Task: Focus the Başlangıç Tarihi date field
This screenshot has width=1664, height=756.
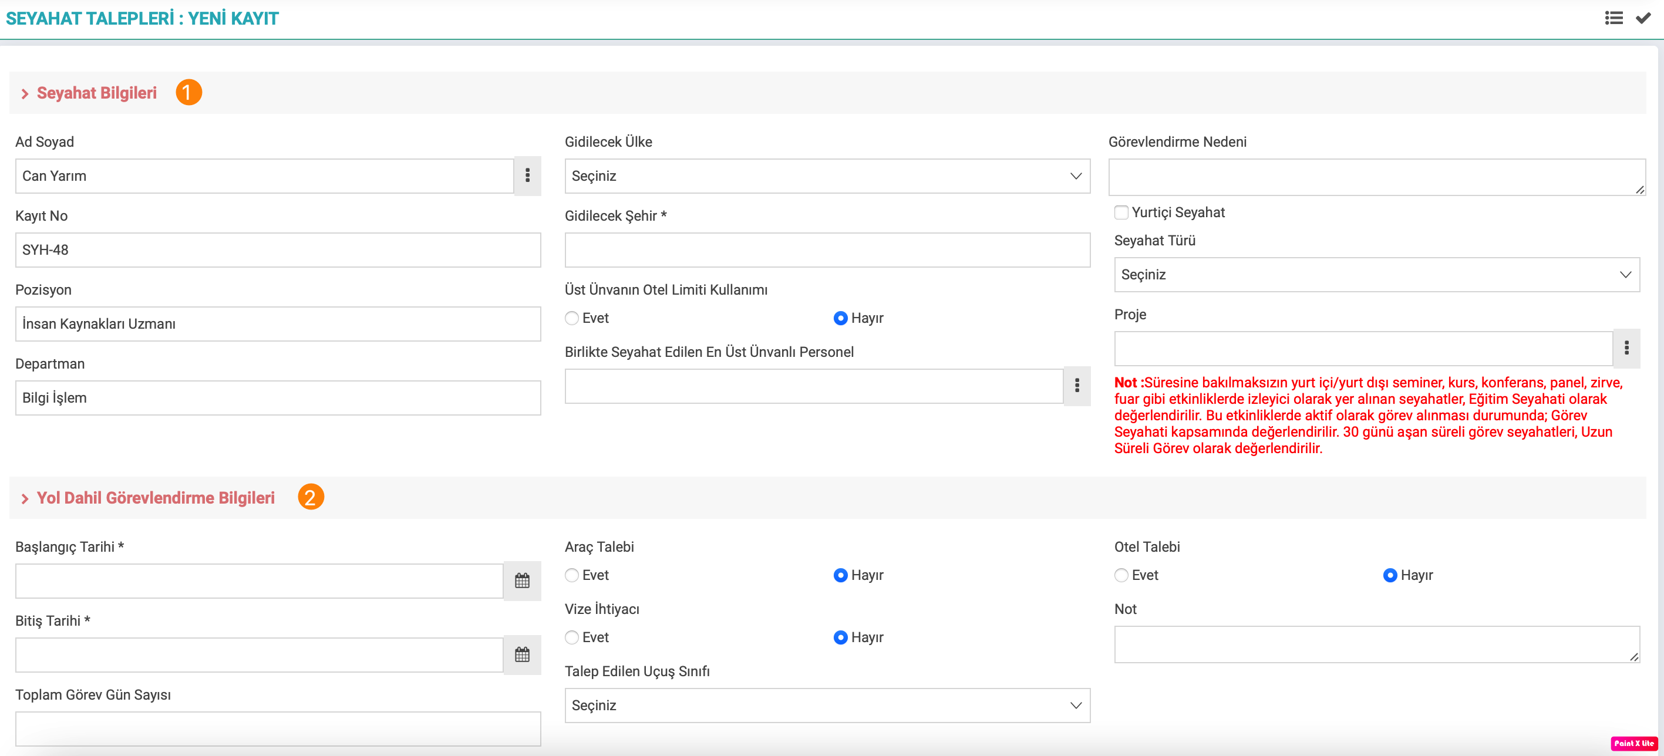Action: click(x=259, y=582)
